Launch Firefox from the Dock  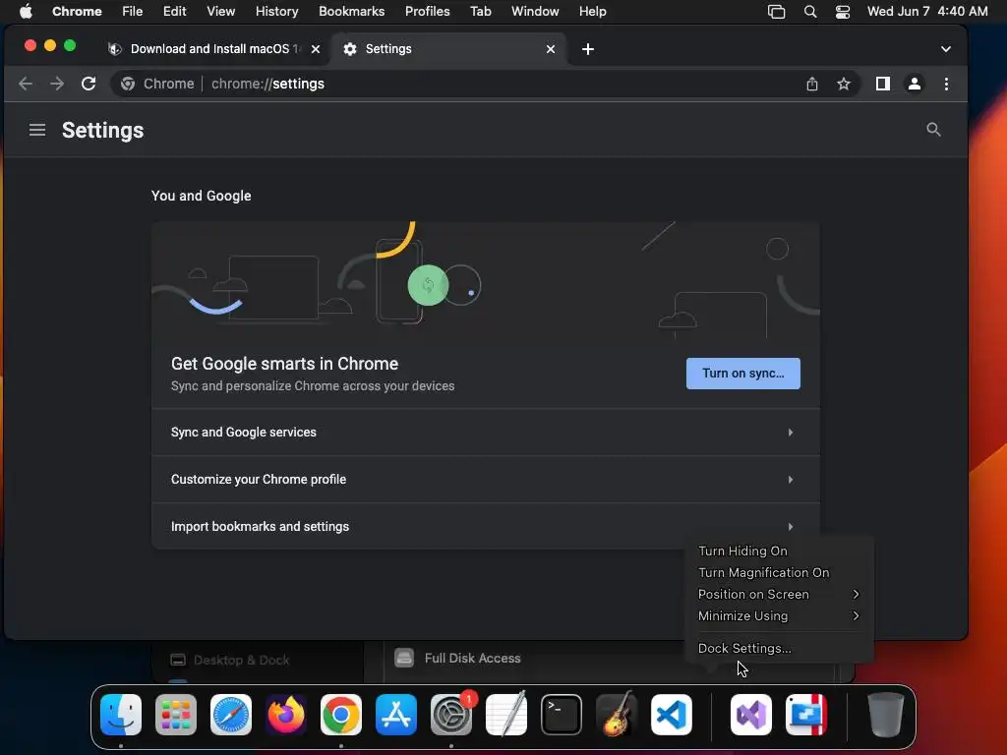tap(286, 715)
